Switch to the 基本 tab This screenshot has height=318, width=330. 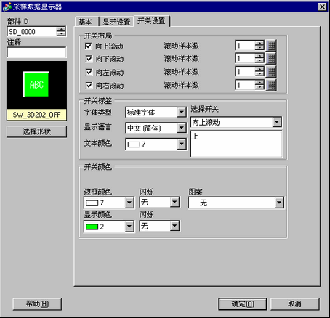coord(85,22)
